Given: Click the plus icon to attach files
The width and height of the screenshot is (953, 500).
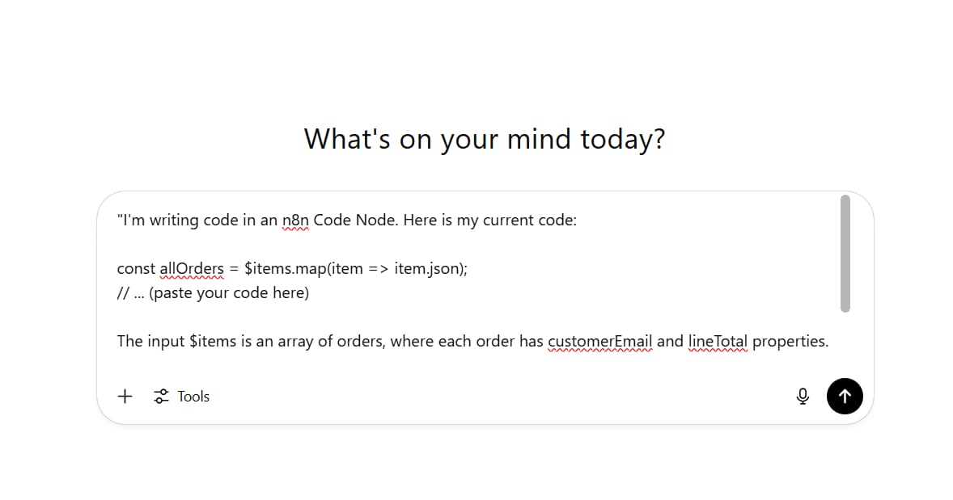Looking at the screenshot, I should [x=125, y=397].
